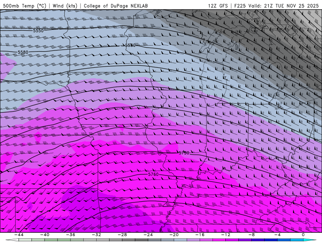The width and height of the screenshot is (322, 242).
Task: Select the -8 color scale label
Action: pos(251,235)
